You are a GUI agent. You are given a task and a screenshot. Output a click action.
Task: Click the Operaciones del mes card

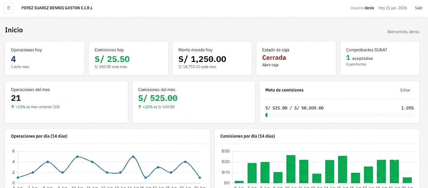click(66, 102)
